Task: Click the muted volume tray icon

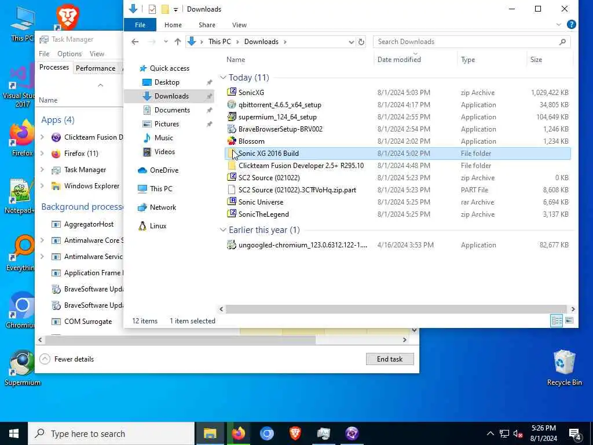Action: (x=518, y=433)
